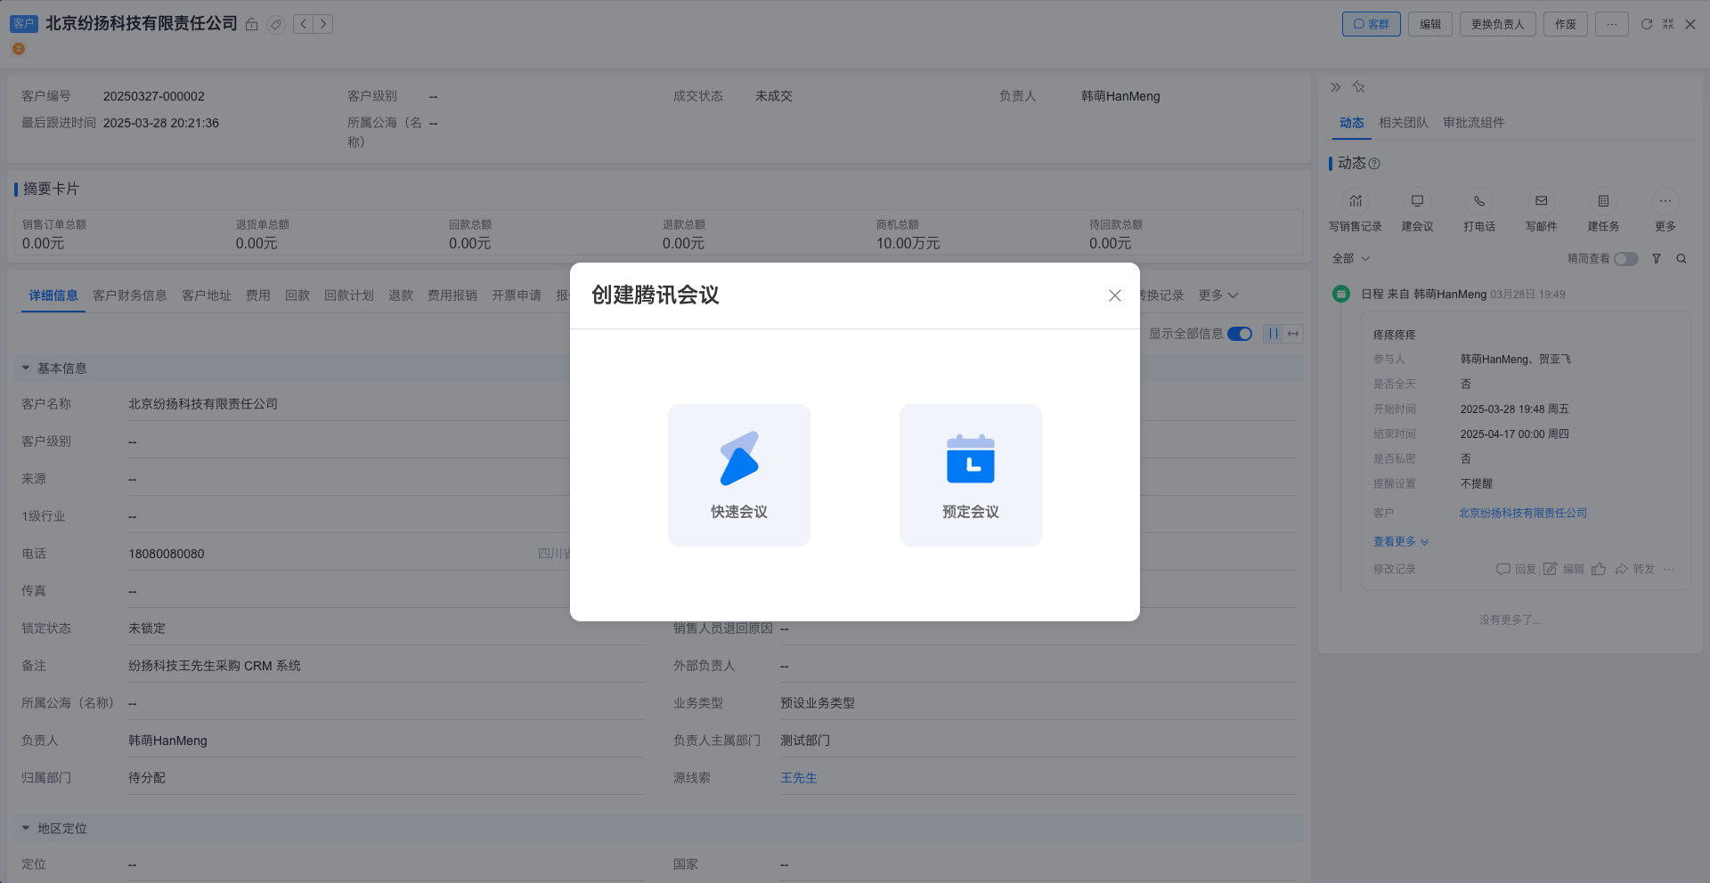Viewport: 1710px width, 883px height.
Task: Collapse the 地区定位 section
Action: tap(26, 829)
